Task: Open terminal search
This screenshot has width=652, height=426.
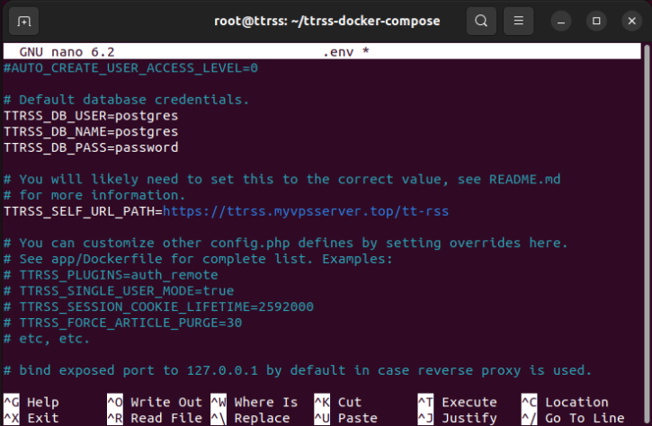Action: (x=481, y=21)
